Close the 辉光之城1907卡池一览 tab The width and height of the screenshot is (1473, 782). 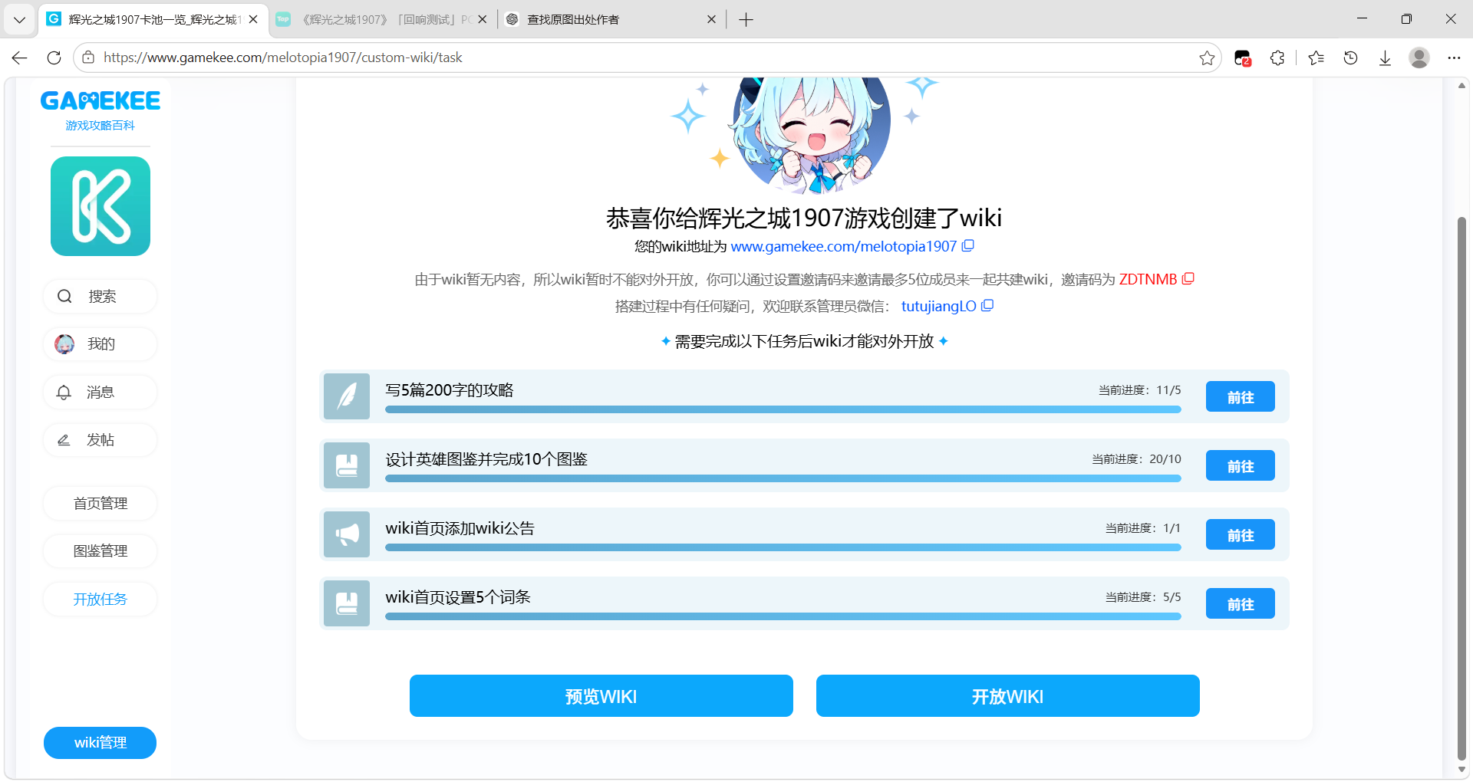[253, 20]
